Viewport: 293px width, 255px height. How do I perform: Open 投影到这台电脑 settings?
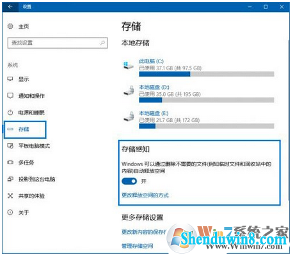pyautogui.click(x=36, y=179)
